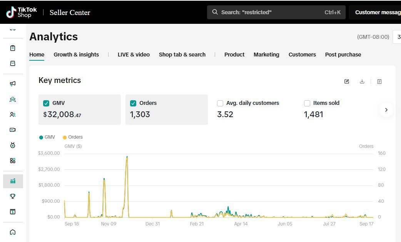The width and height of the screenshot is (401, 242).
Task: Open the trophy icon in sidebar
Action: point(13,196)
